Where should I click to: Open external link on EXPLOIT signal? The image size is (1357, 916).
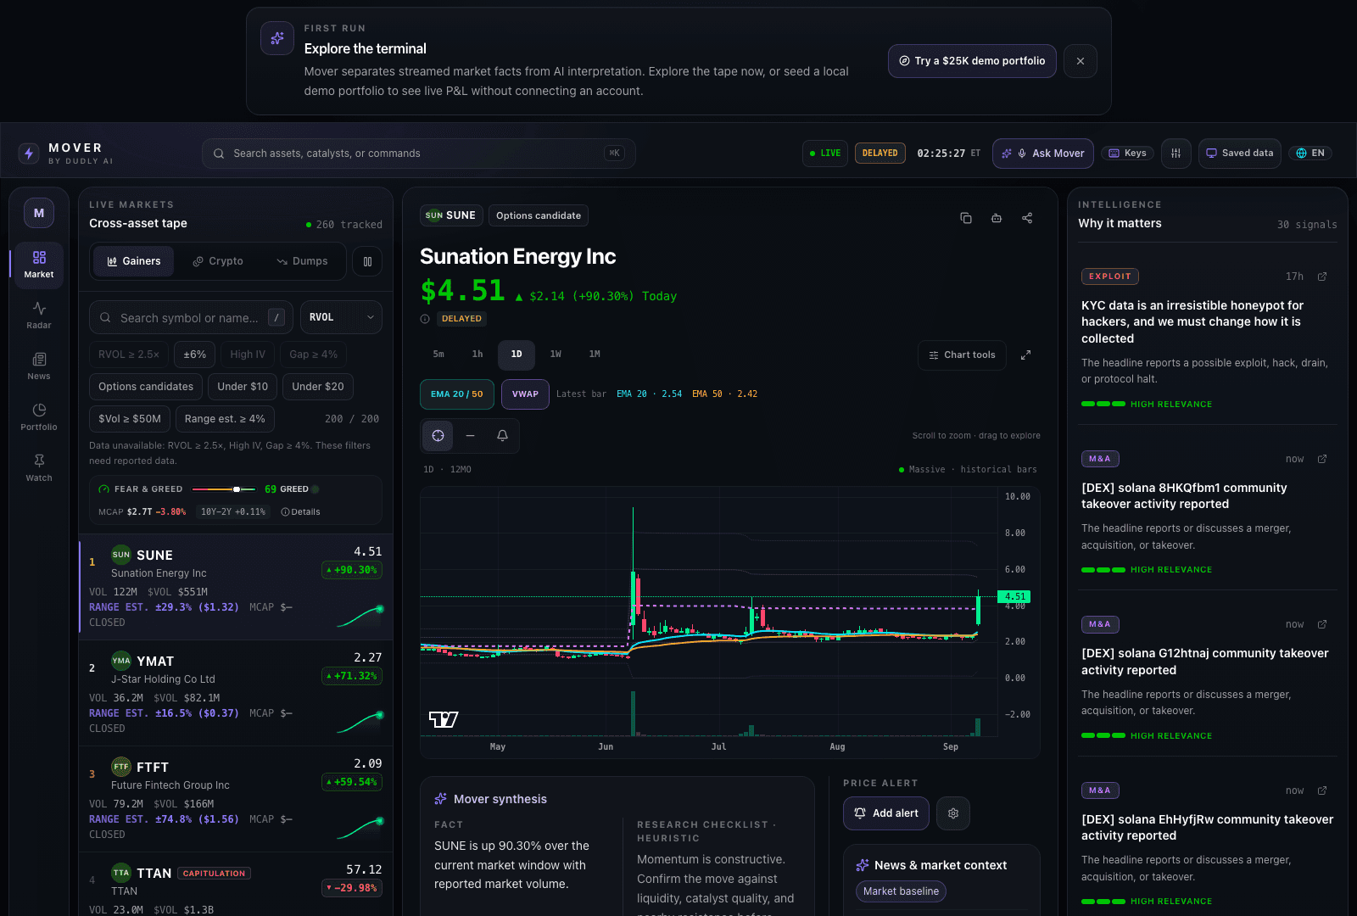[1322, 276]
